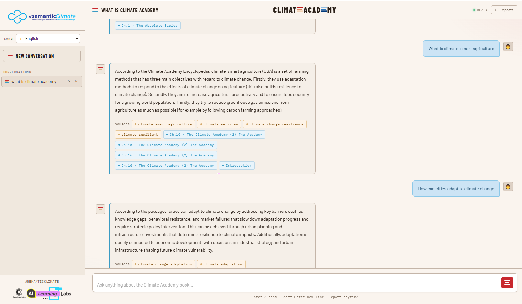Image resolution: width=522 pixels, height=304 pixels.
Task: Click user avatar beside cities adapt question
Action: tap(508, 187)
